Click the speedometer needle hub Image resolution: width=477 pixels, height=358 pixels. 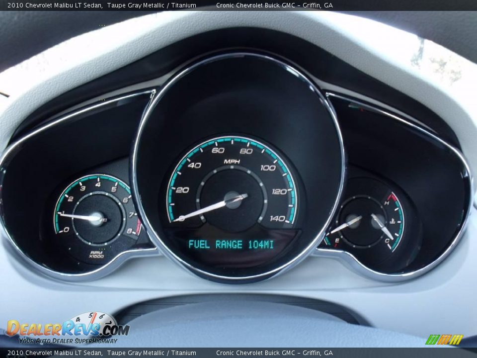point(233,200)
